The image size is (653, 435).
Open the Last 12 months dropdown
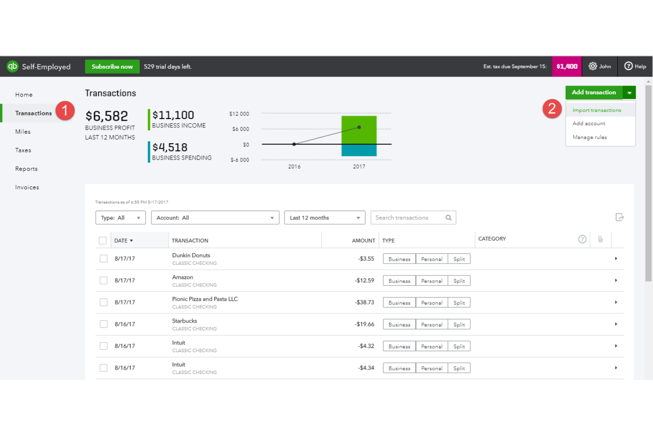tap(325, 218)
